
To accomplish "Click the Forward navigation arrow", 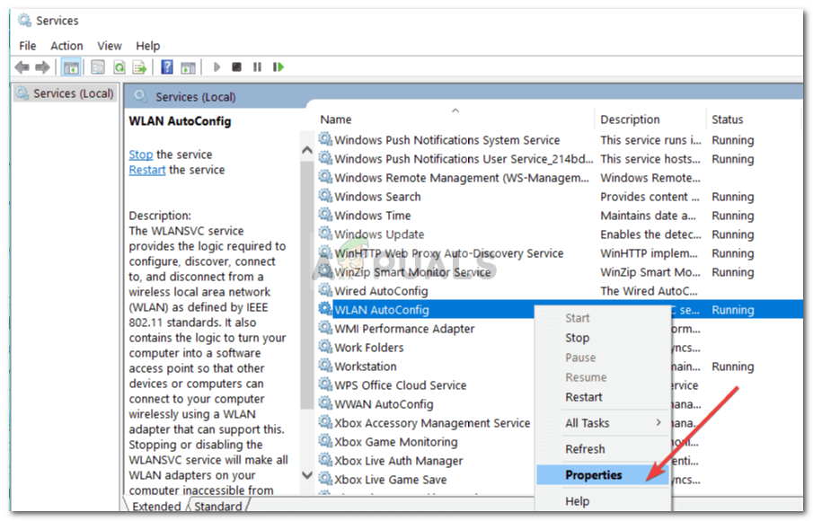I will 41,66.
